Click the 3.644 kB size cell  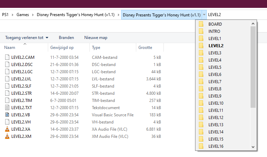(x=153, y=79)
